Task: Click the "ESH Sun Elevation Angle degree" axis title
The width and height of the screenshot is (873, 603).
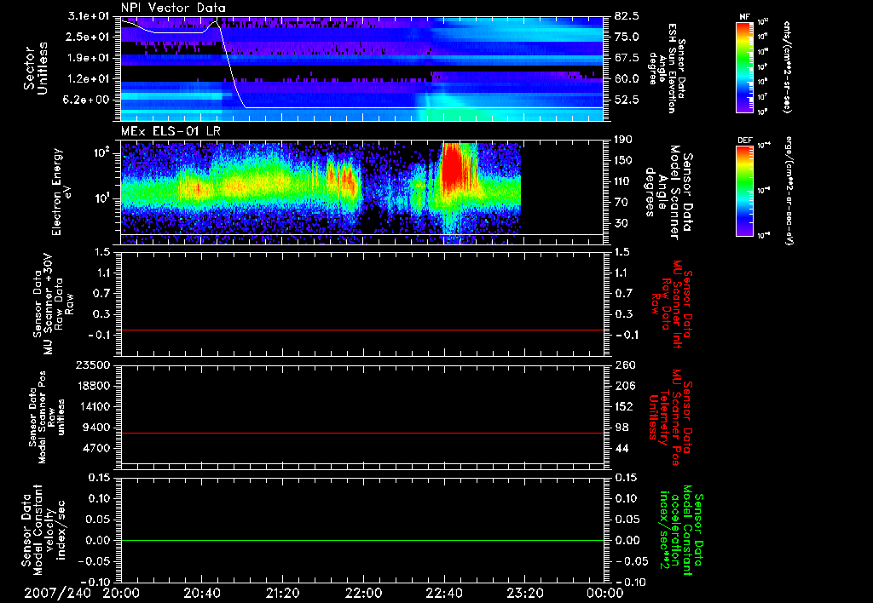Action: (667, 68)
